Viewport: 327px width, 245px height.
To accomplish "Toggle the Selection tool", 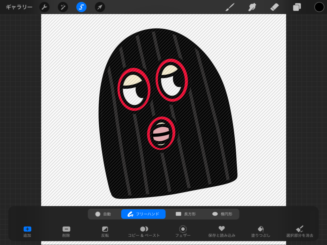I will pos(81,7).
